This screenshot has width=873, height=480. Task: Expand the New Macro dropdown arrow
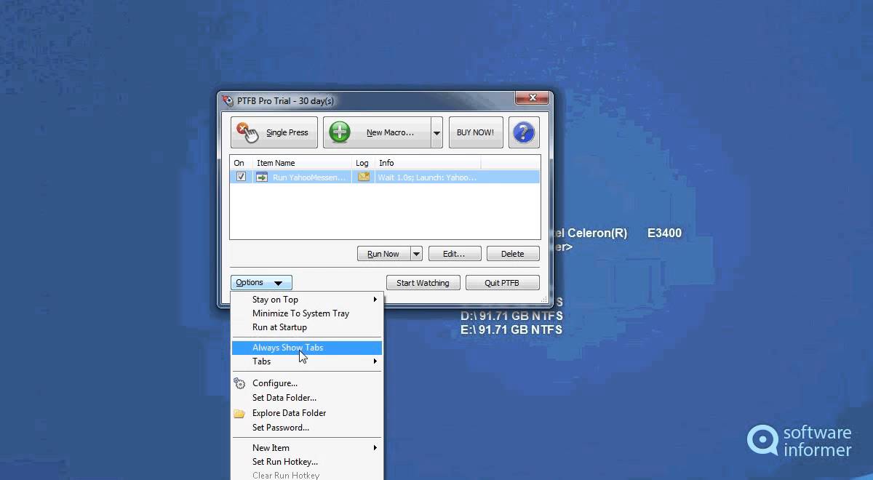[437, 132]
